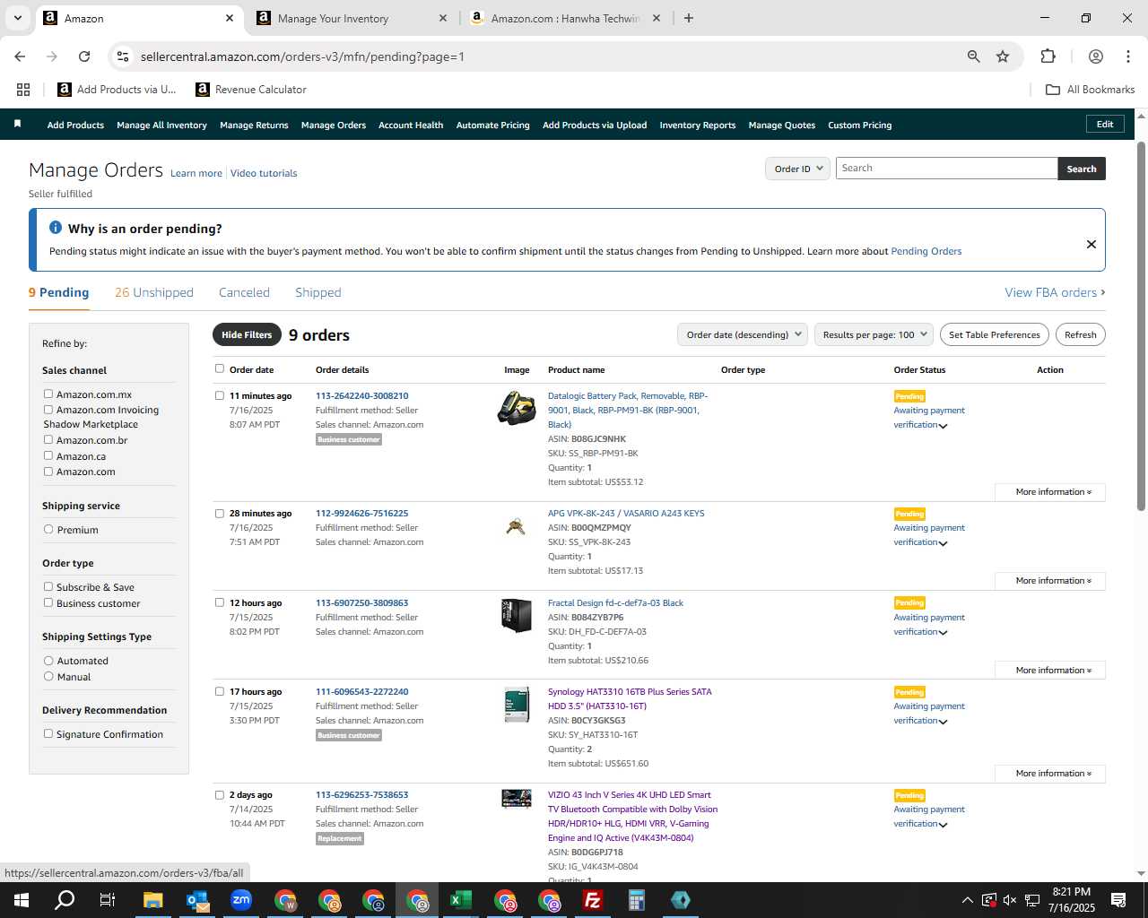Open the Results per page dropdown
The image size is (1148, 918).
[874, 334]
